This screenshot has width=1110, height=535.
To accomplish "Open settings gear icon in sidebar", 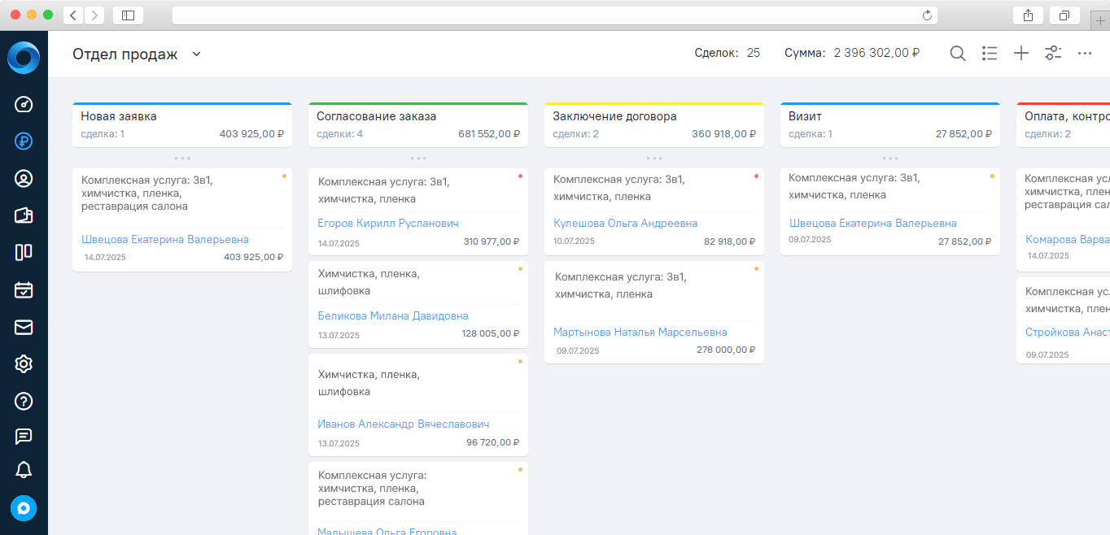I will [x=24, y=363].
